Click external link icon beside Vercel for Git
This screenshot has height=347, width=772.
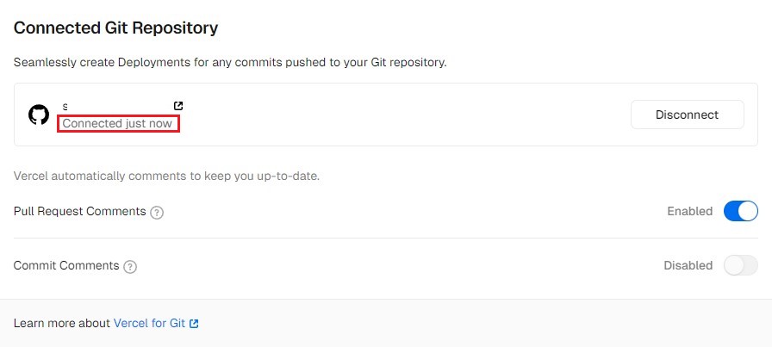click(194, 324)
